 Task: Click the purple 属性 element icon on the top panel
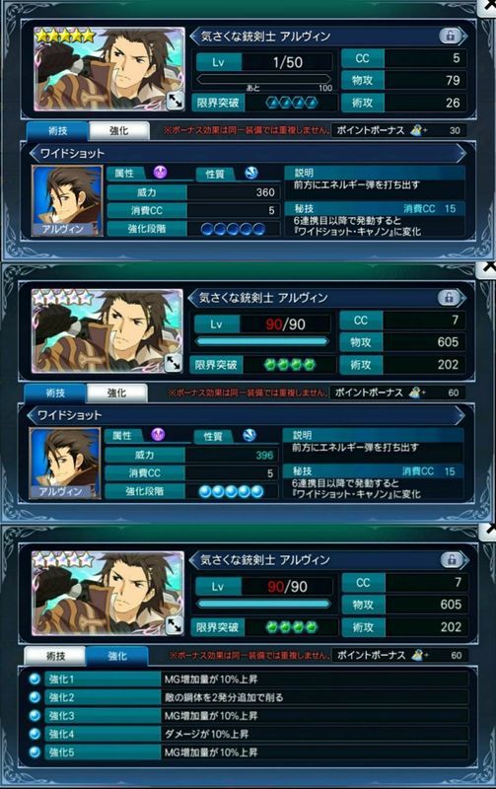161,174
